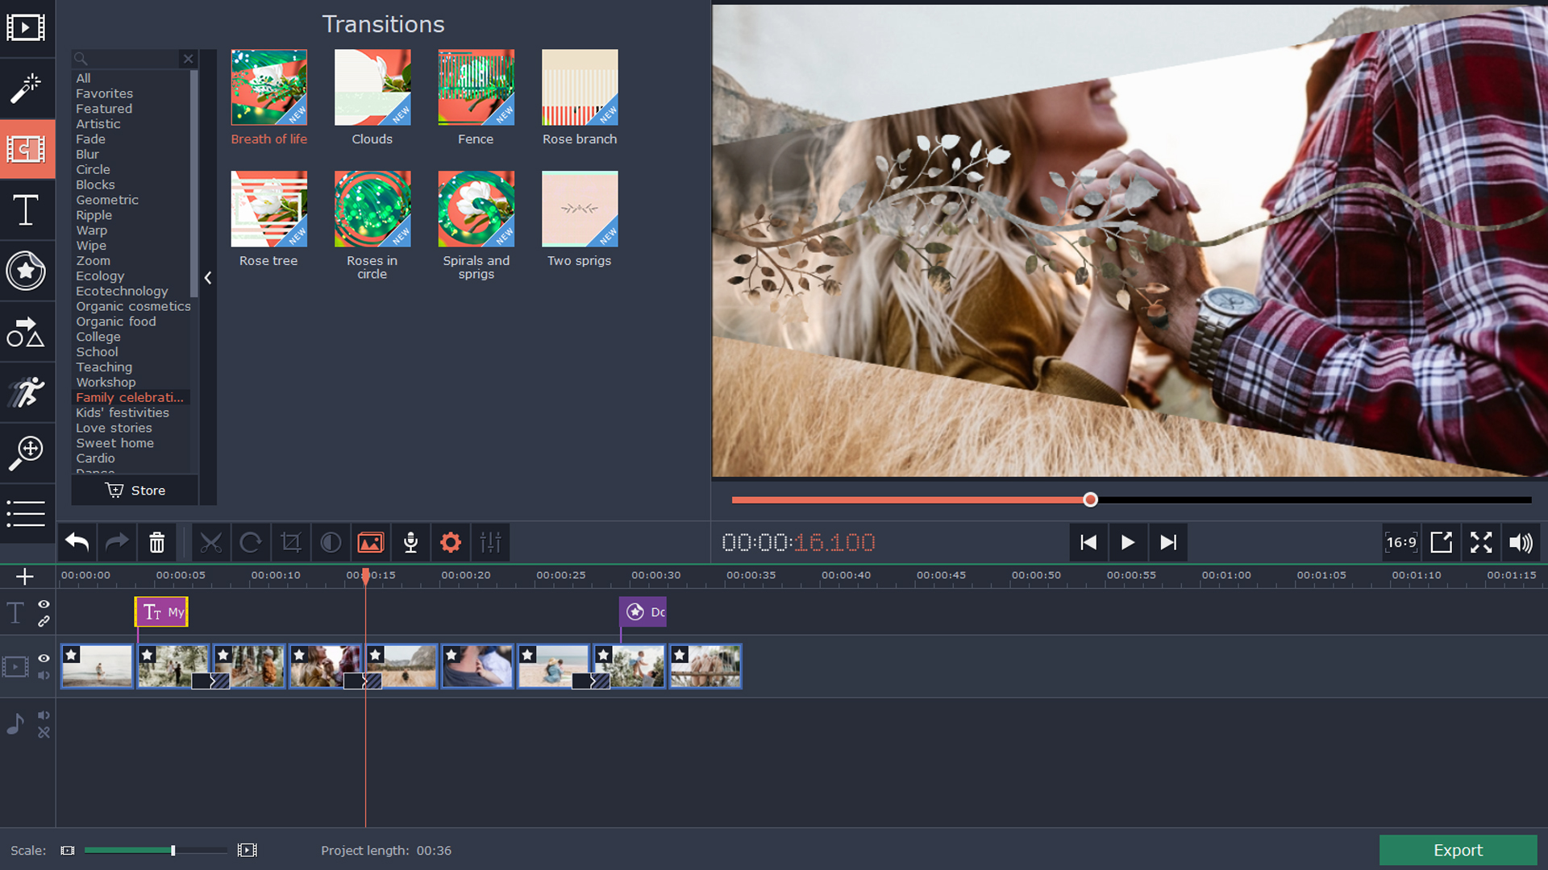Expand the Love stories transitions category
The height and width of the screenshot is (870, 1548).
(x=114, y=428)
